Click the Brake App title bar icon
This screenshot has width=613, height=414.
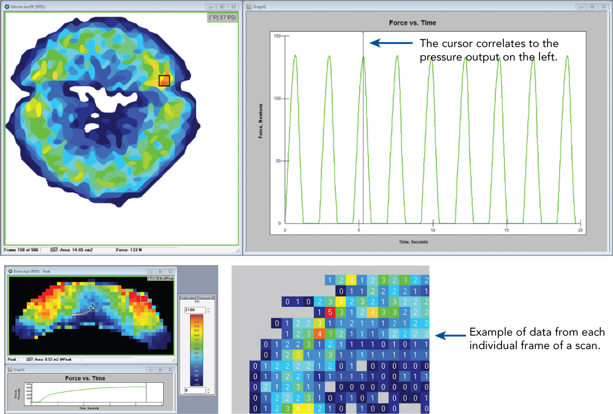pos(10,272)
